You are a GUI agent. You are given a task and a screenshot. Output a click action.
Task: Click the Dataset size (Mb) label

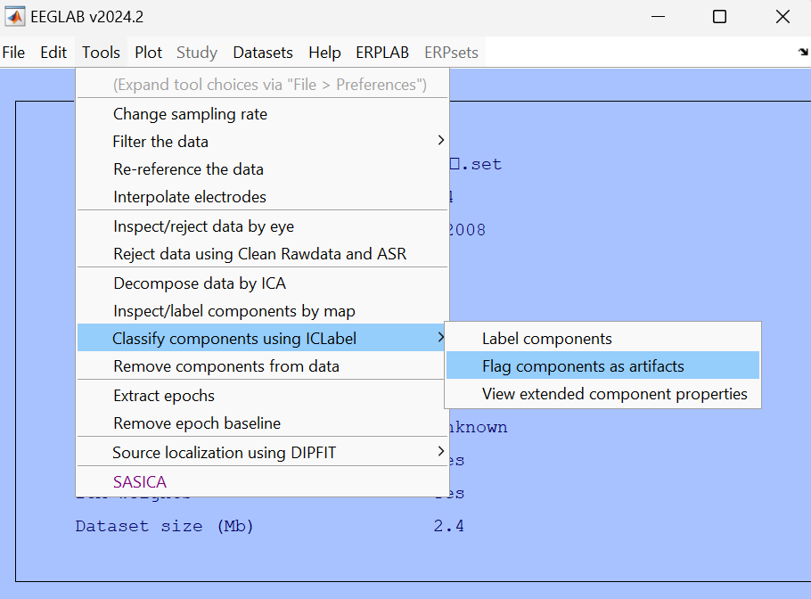pos(165,526)
